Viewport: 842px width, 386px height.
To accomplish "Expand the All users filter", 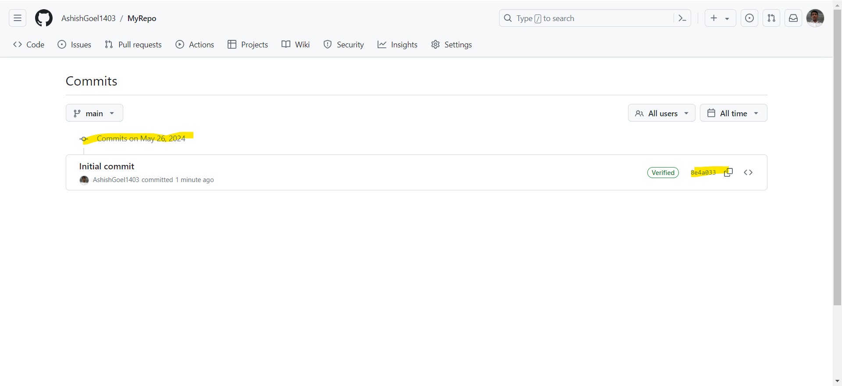I will point(661,113).
